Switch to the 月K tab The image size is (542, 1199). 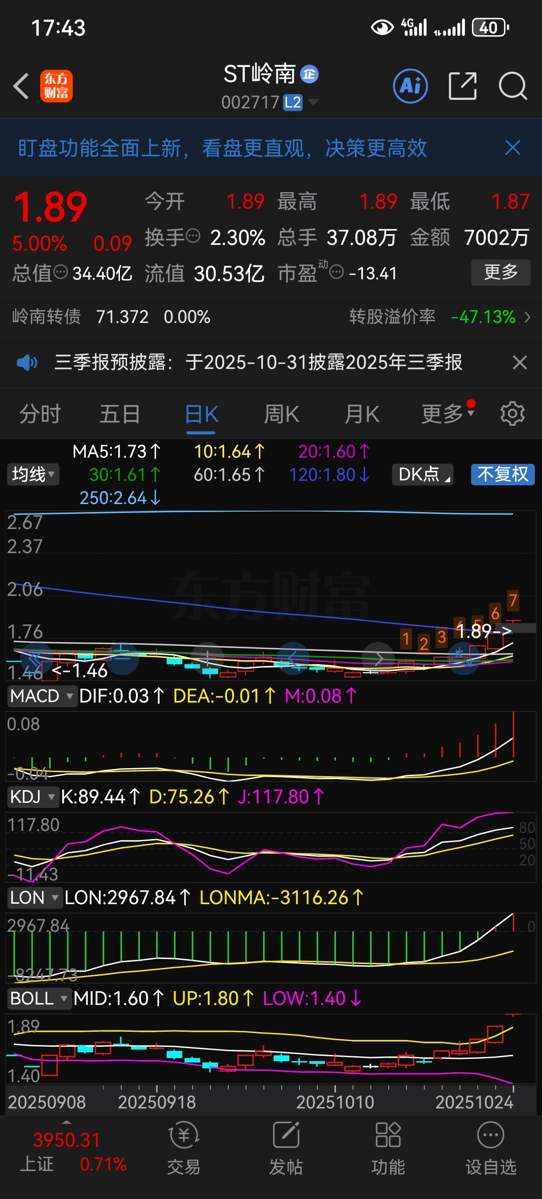[362, 413]
